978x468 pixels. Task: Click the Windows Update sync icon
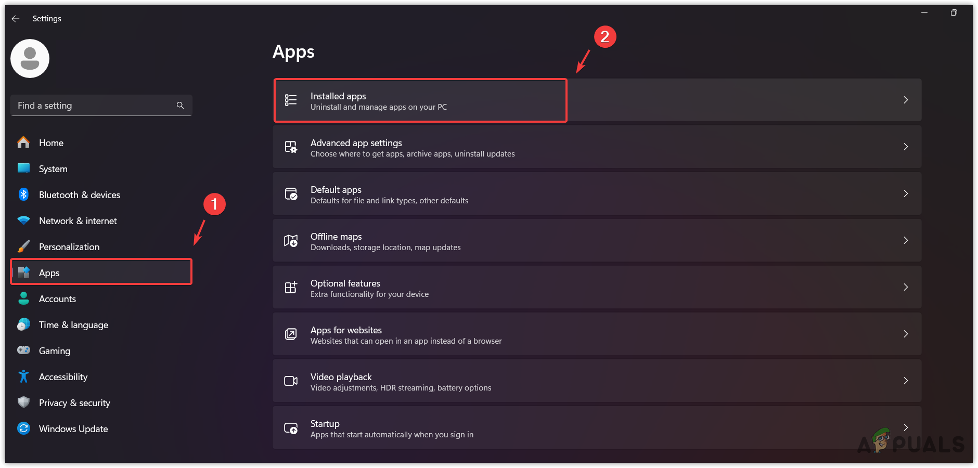23,428
